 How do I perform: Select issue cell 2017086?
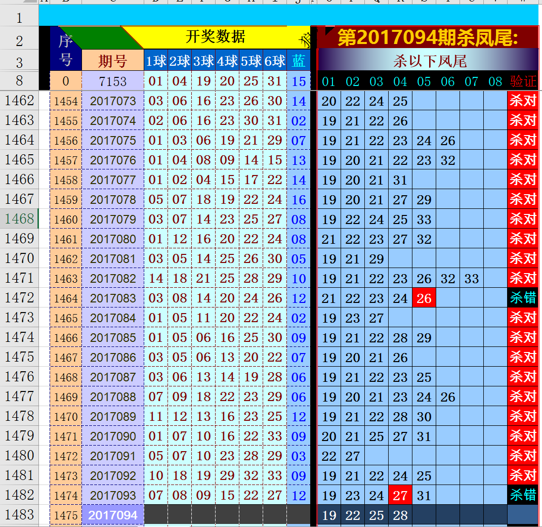[113, 357]
